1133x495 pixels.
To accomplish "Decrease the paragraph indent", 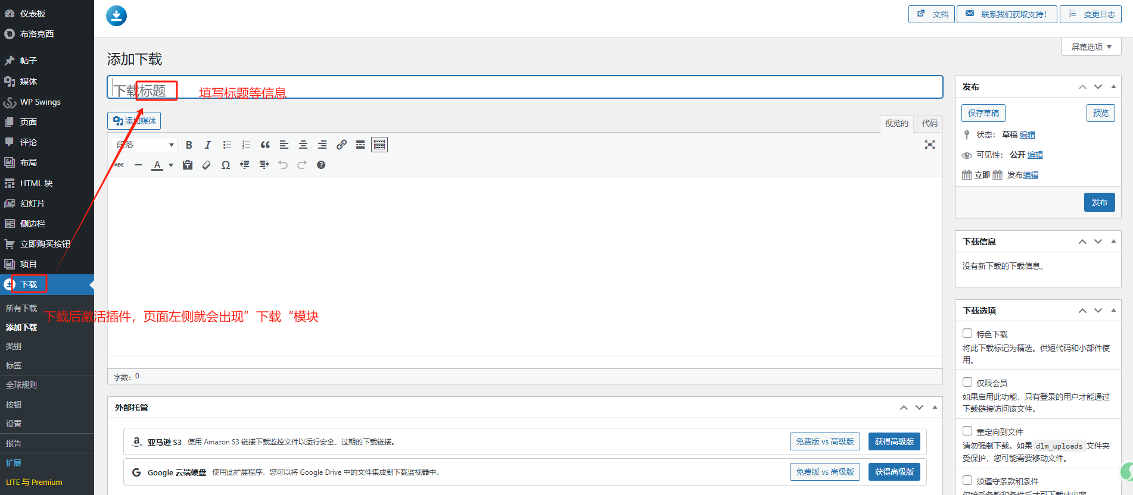I will pos(245,165).
